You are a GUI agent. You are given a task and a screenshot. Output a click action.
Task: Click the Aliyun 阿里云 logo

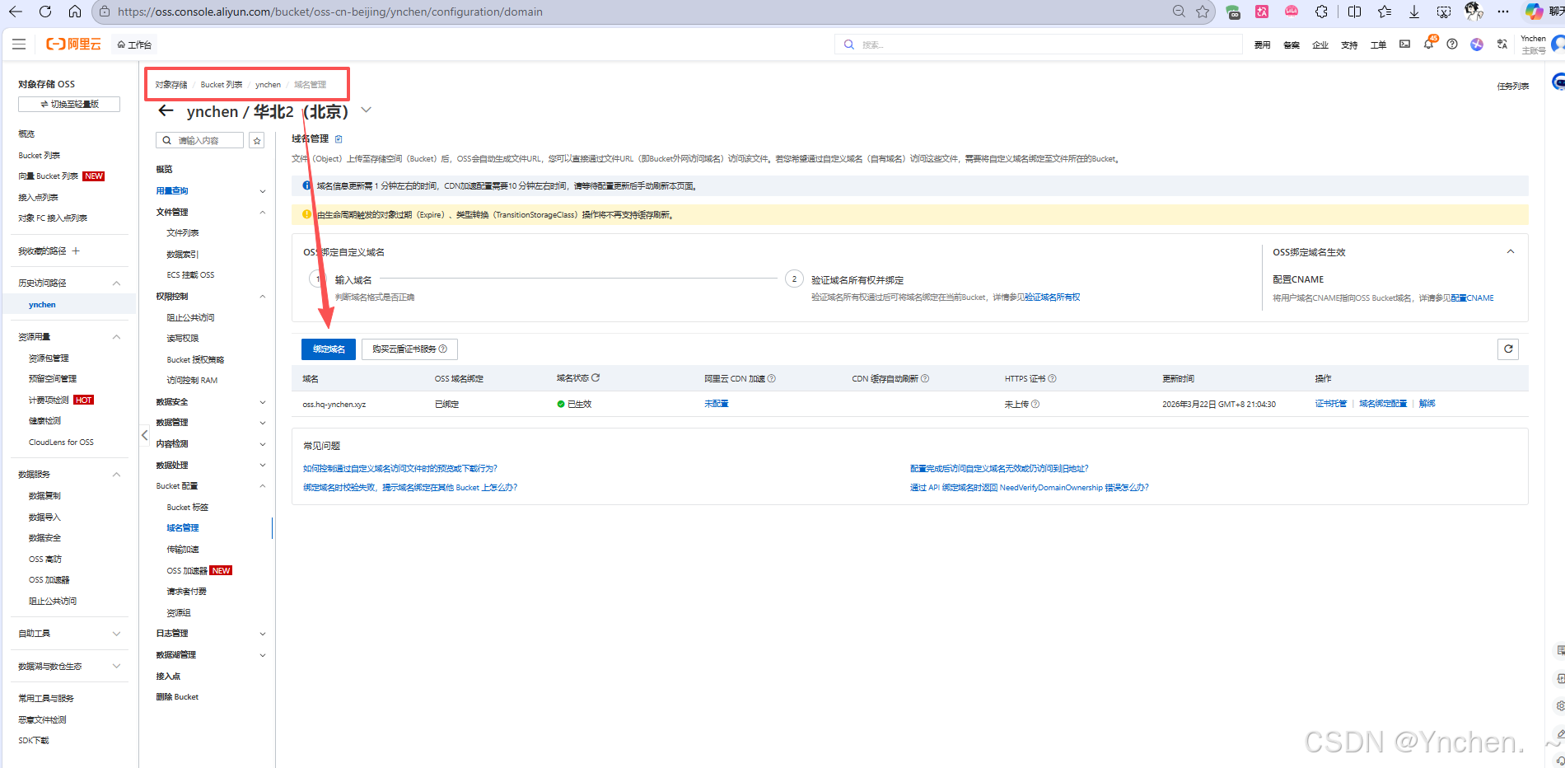73,44
